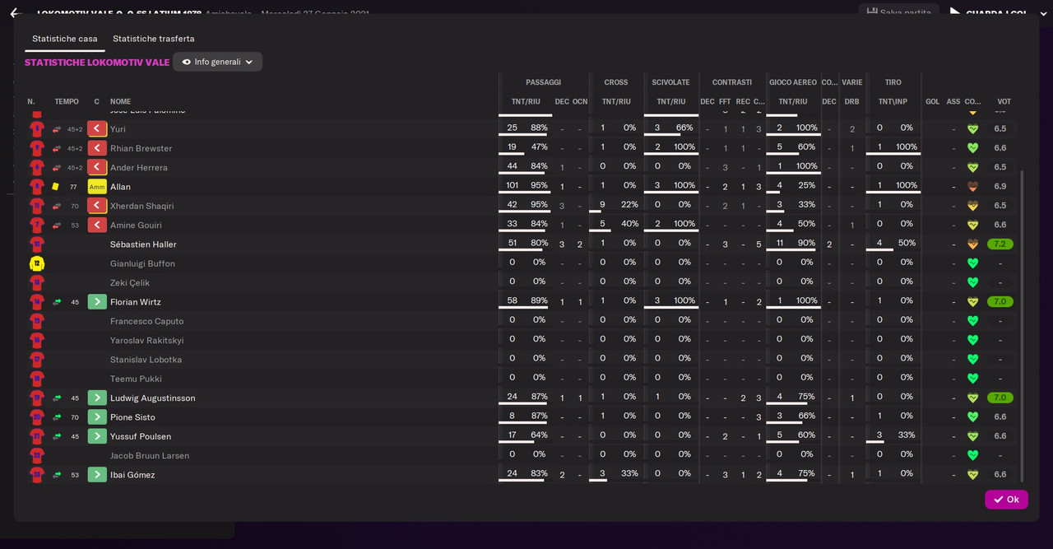Sort by CROSS column header
Screen dimensions: 1053x549
tap(615, 82)
